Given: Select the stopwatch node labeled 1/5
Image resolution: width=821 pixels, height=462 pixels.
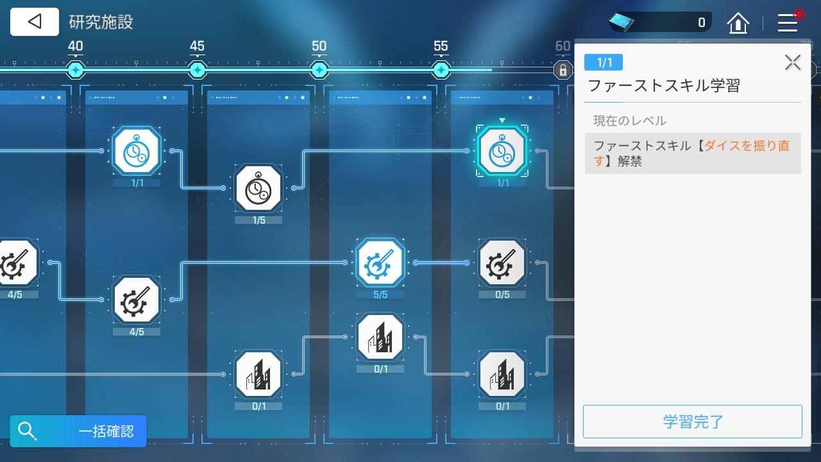Looking at the screenshot, I should (x=258, y=189).
